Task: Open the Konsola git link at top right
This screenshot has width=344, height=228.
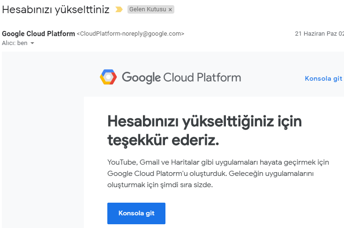Action: pos(323,78)
